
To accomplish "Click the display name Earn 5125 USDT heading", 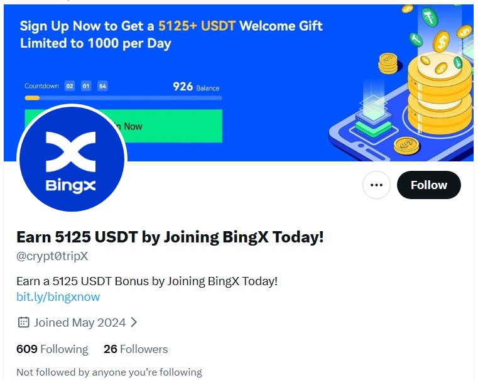I will click(x=170, y=237).
